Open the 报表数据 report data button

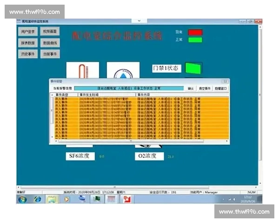[28, 43]
